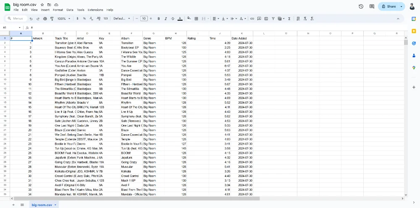Screen dimensions: 420x208
Task: Insert a comment
Action: (x=259, y=19)
